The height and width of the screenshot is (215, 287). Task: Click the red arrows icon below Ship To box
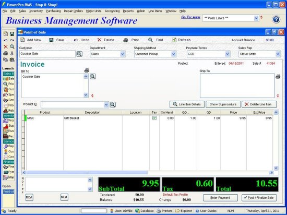[x=278, y=95]
